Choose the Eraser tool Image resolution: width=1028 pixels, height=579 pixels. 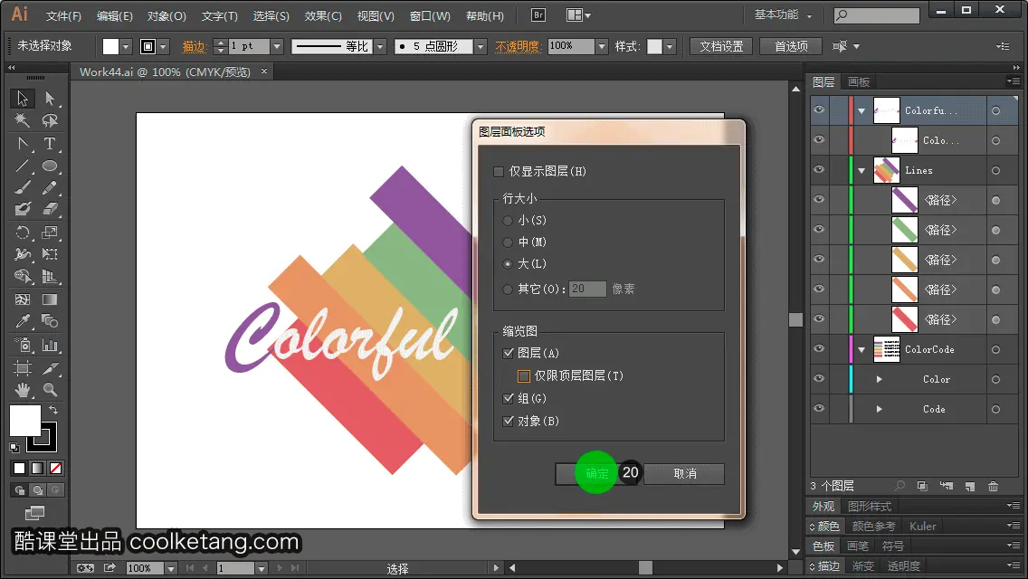coord(50,209)
